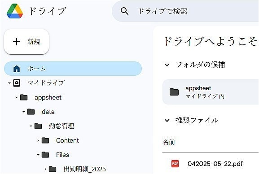
Task: Expand the 出勤明細_2025 folder arrow
Action: click(x=45, y=169)
